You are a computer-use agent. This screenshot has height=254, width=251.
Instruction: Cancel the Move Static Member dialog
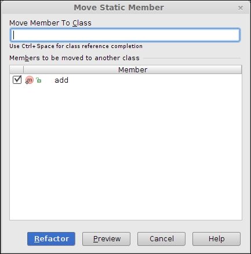click(161, 239)
